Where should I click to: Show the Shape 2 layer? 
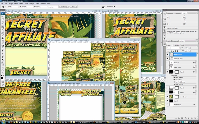point(167,88)
